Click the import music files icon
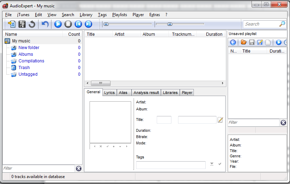This screenshot has height=184, width=290. (x=12, y=24)
